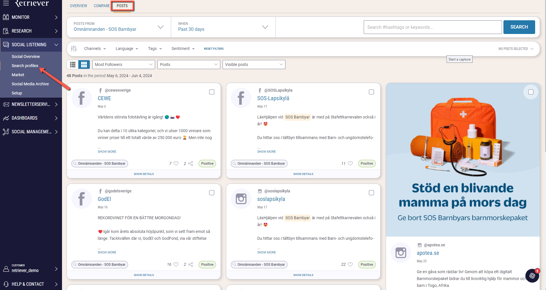Viewport: 546px width, 290px height.
Task: Open the Sentiment filter dropdown
Action: pos(183,49)
